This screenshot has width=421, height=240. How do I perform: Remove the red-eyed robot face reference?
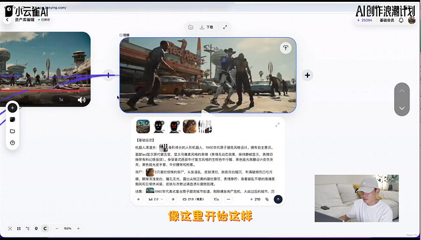pos(178,122)
